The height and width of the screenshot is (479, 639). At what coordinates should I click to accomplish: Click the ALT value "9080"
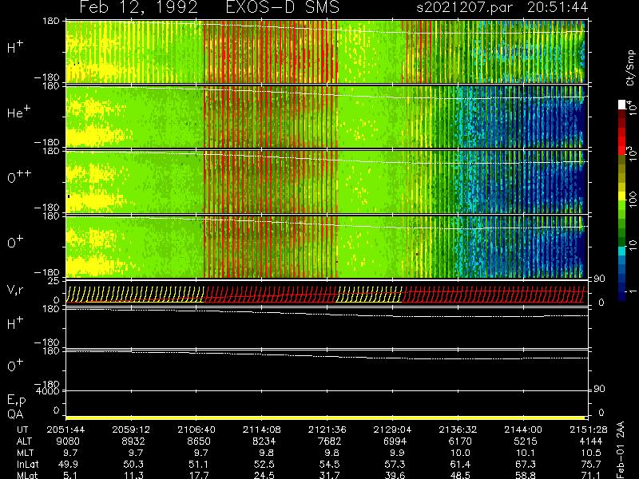[68, 441]
